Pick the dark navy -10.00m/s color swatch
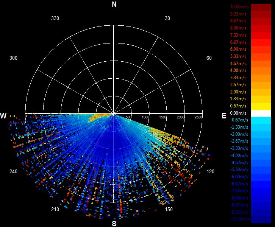The width and height of the screenshot is (275, 227). pyautogui.click(x=261, y=220)
